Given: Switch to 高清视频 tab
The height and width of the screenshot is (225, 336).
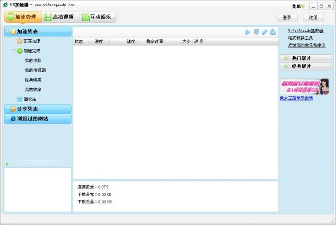Looking at the screenshot, I should (60, 17).
